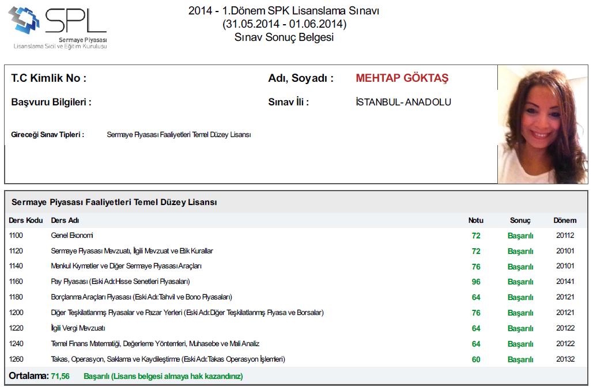Click the Sermaye Piyasası Mevzuatı course name
Image resolution: width=593 pixels, height=391 pixels.
(x=132, y=251)
